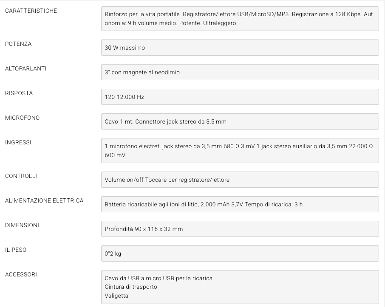Select the IL PESO weight field
Viewport: 385px width, 307px height.
(x=240, y=253)
